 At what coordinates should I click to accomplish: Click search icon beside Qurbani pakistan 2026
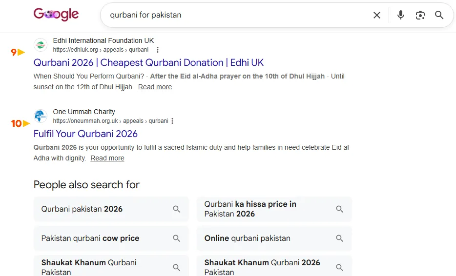[x=177, y=209]
